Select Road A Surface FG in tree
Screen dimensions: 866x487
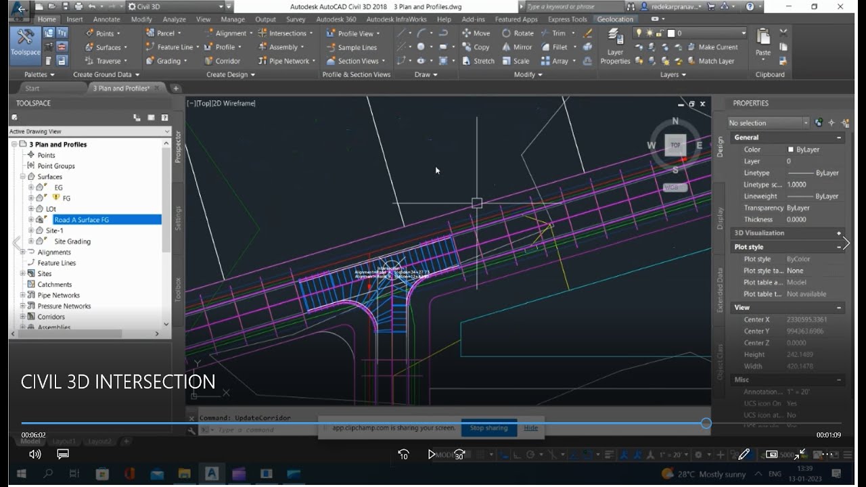coord(81,220)
